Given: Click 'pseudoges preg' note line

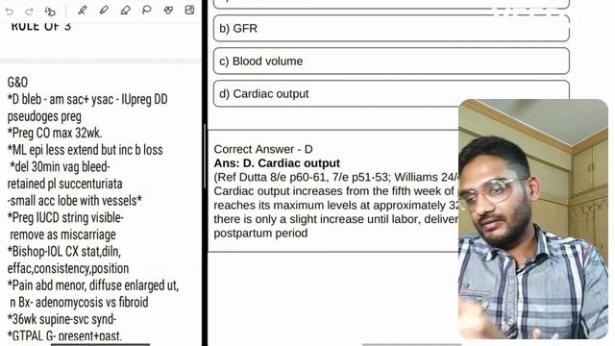Looking at the screenshot, I should 44,116.
